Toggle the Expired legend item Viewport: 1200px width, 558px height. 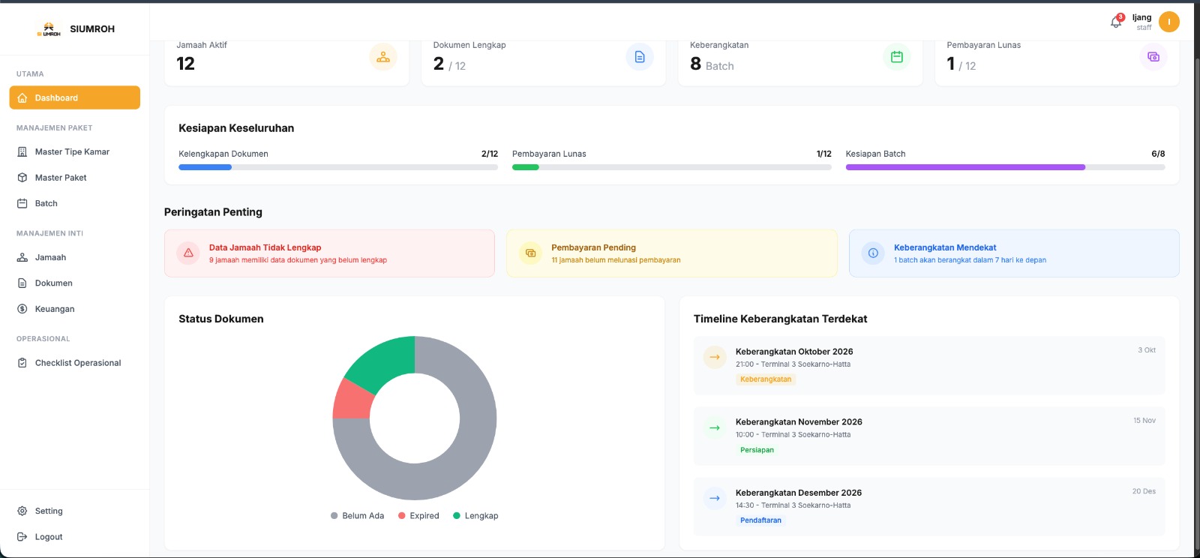(x=418, y=516)
